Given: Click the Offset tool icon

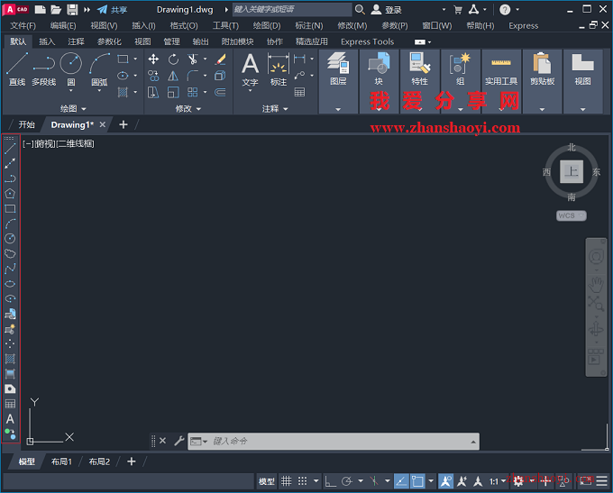Looking at the screenshot, I should click(221, 92).
